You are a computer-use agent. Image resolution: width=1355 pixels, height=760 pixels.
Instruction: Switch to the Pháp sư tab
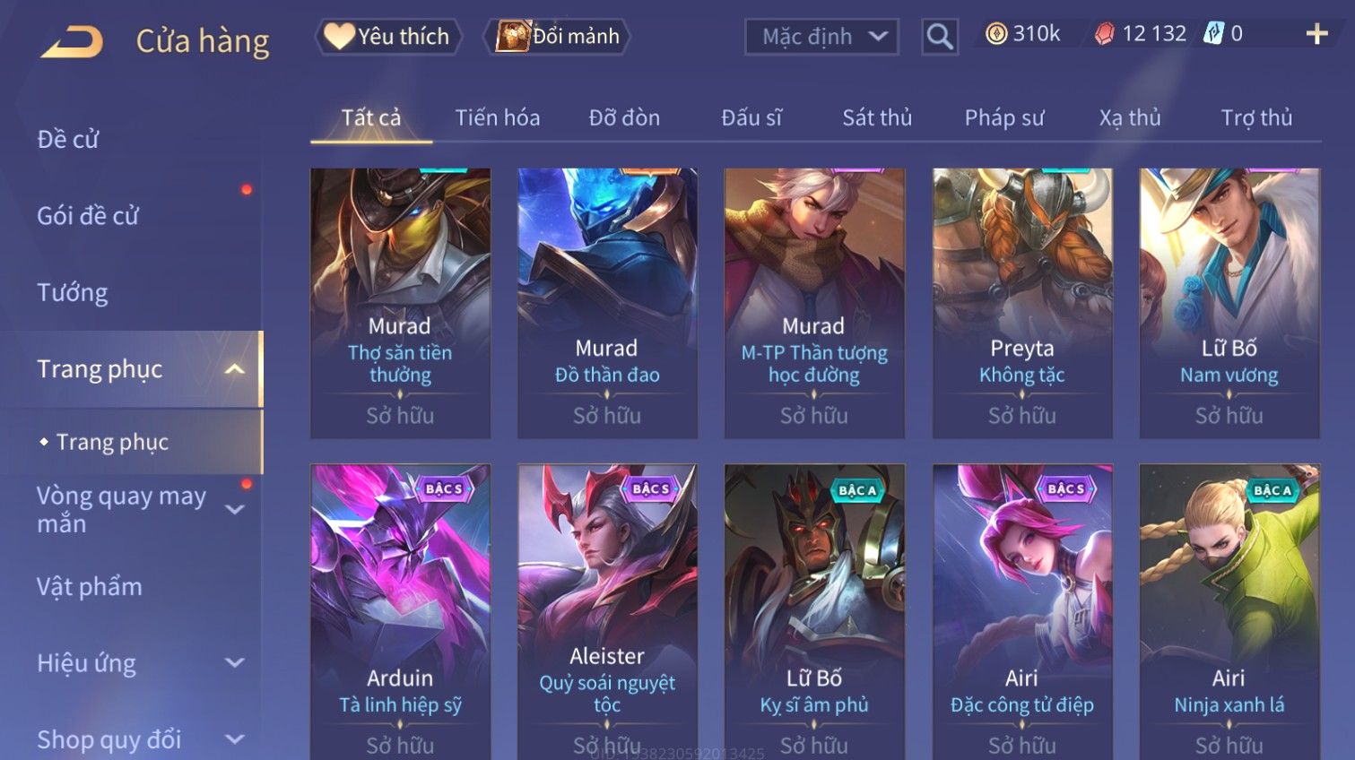coord(1003,117)
